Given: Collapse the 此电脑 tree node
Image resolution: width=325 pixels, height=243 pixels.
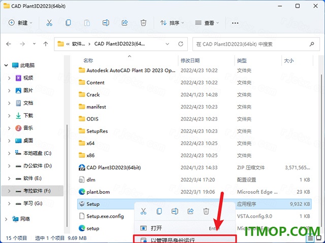Looking at the screenshot, I should coord(6,65).
